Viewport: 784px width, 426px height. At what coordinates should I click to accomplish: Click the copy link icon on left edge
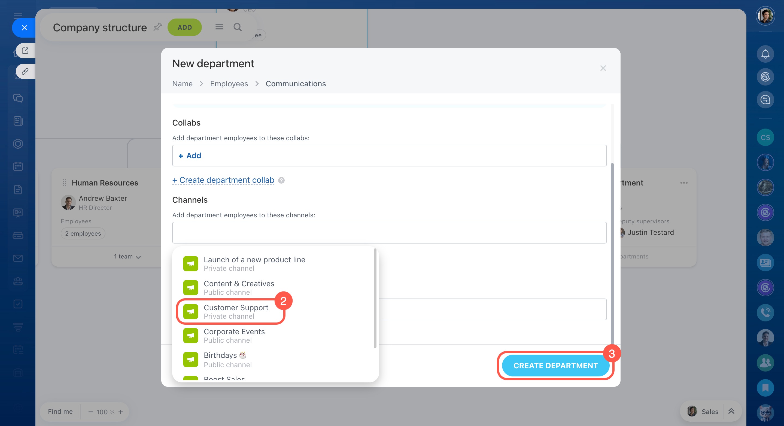tap(25, 71)
